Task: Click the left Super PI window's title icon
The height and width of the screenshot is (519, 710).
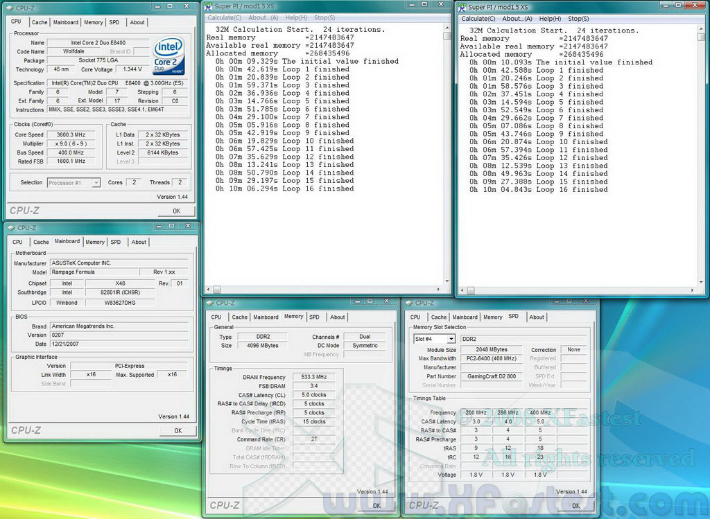Action: coord(209,6)
